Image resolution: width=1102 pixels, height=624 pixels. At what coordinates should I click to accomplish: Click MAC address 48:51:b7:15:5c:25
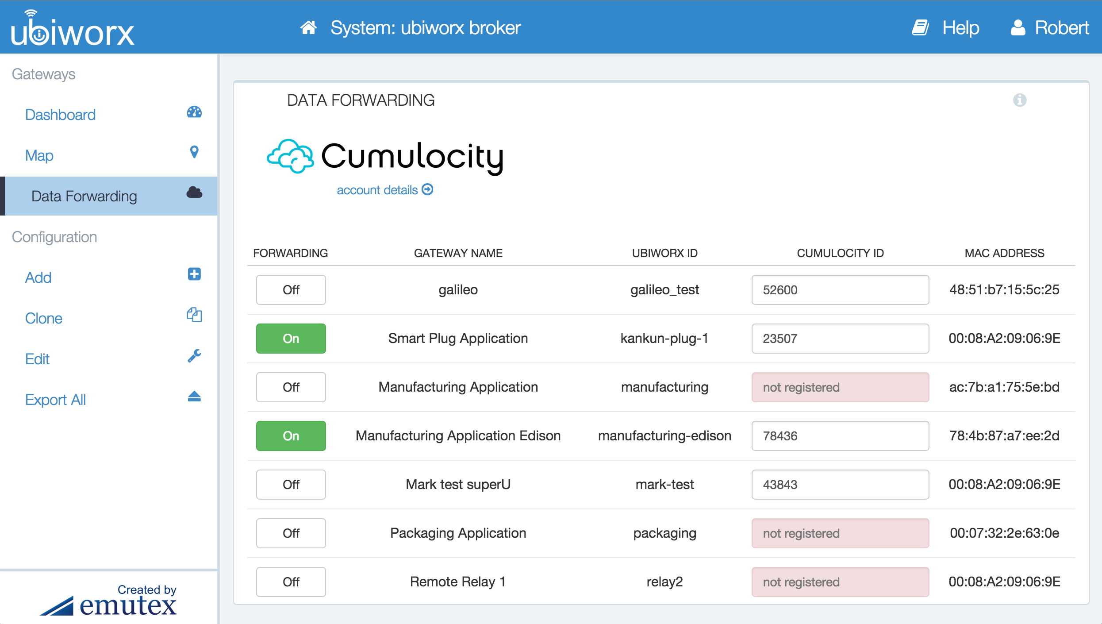click(1004, 289)
